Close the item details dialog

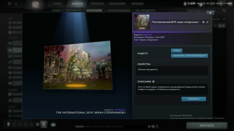point(210,13)
